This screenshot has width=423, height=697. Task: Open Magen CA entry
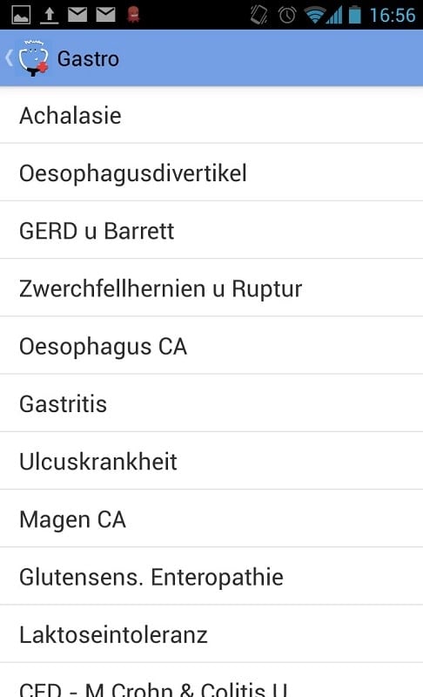coord(211,518)
